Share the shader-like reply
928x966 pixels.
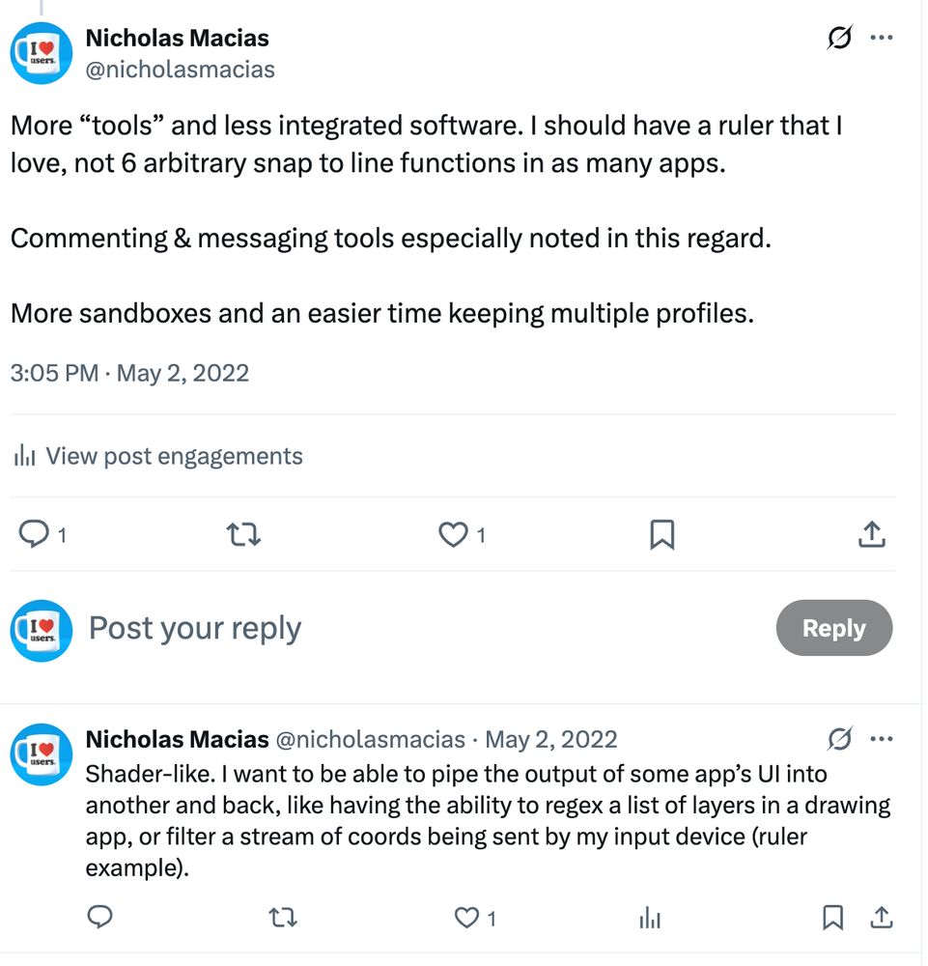tap(882, 918)
